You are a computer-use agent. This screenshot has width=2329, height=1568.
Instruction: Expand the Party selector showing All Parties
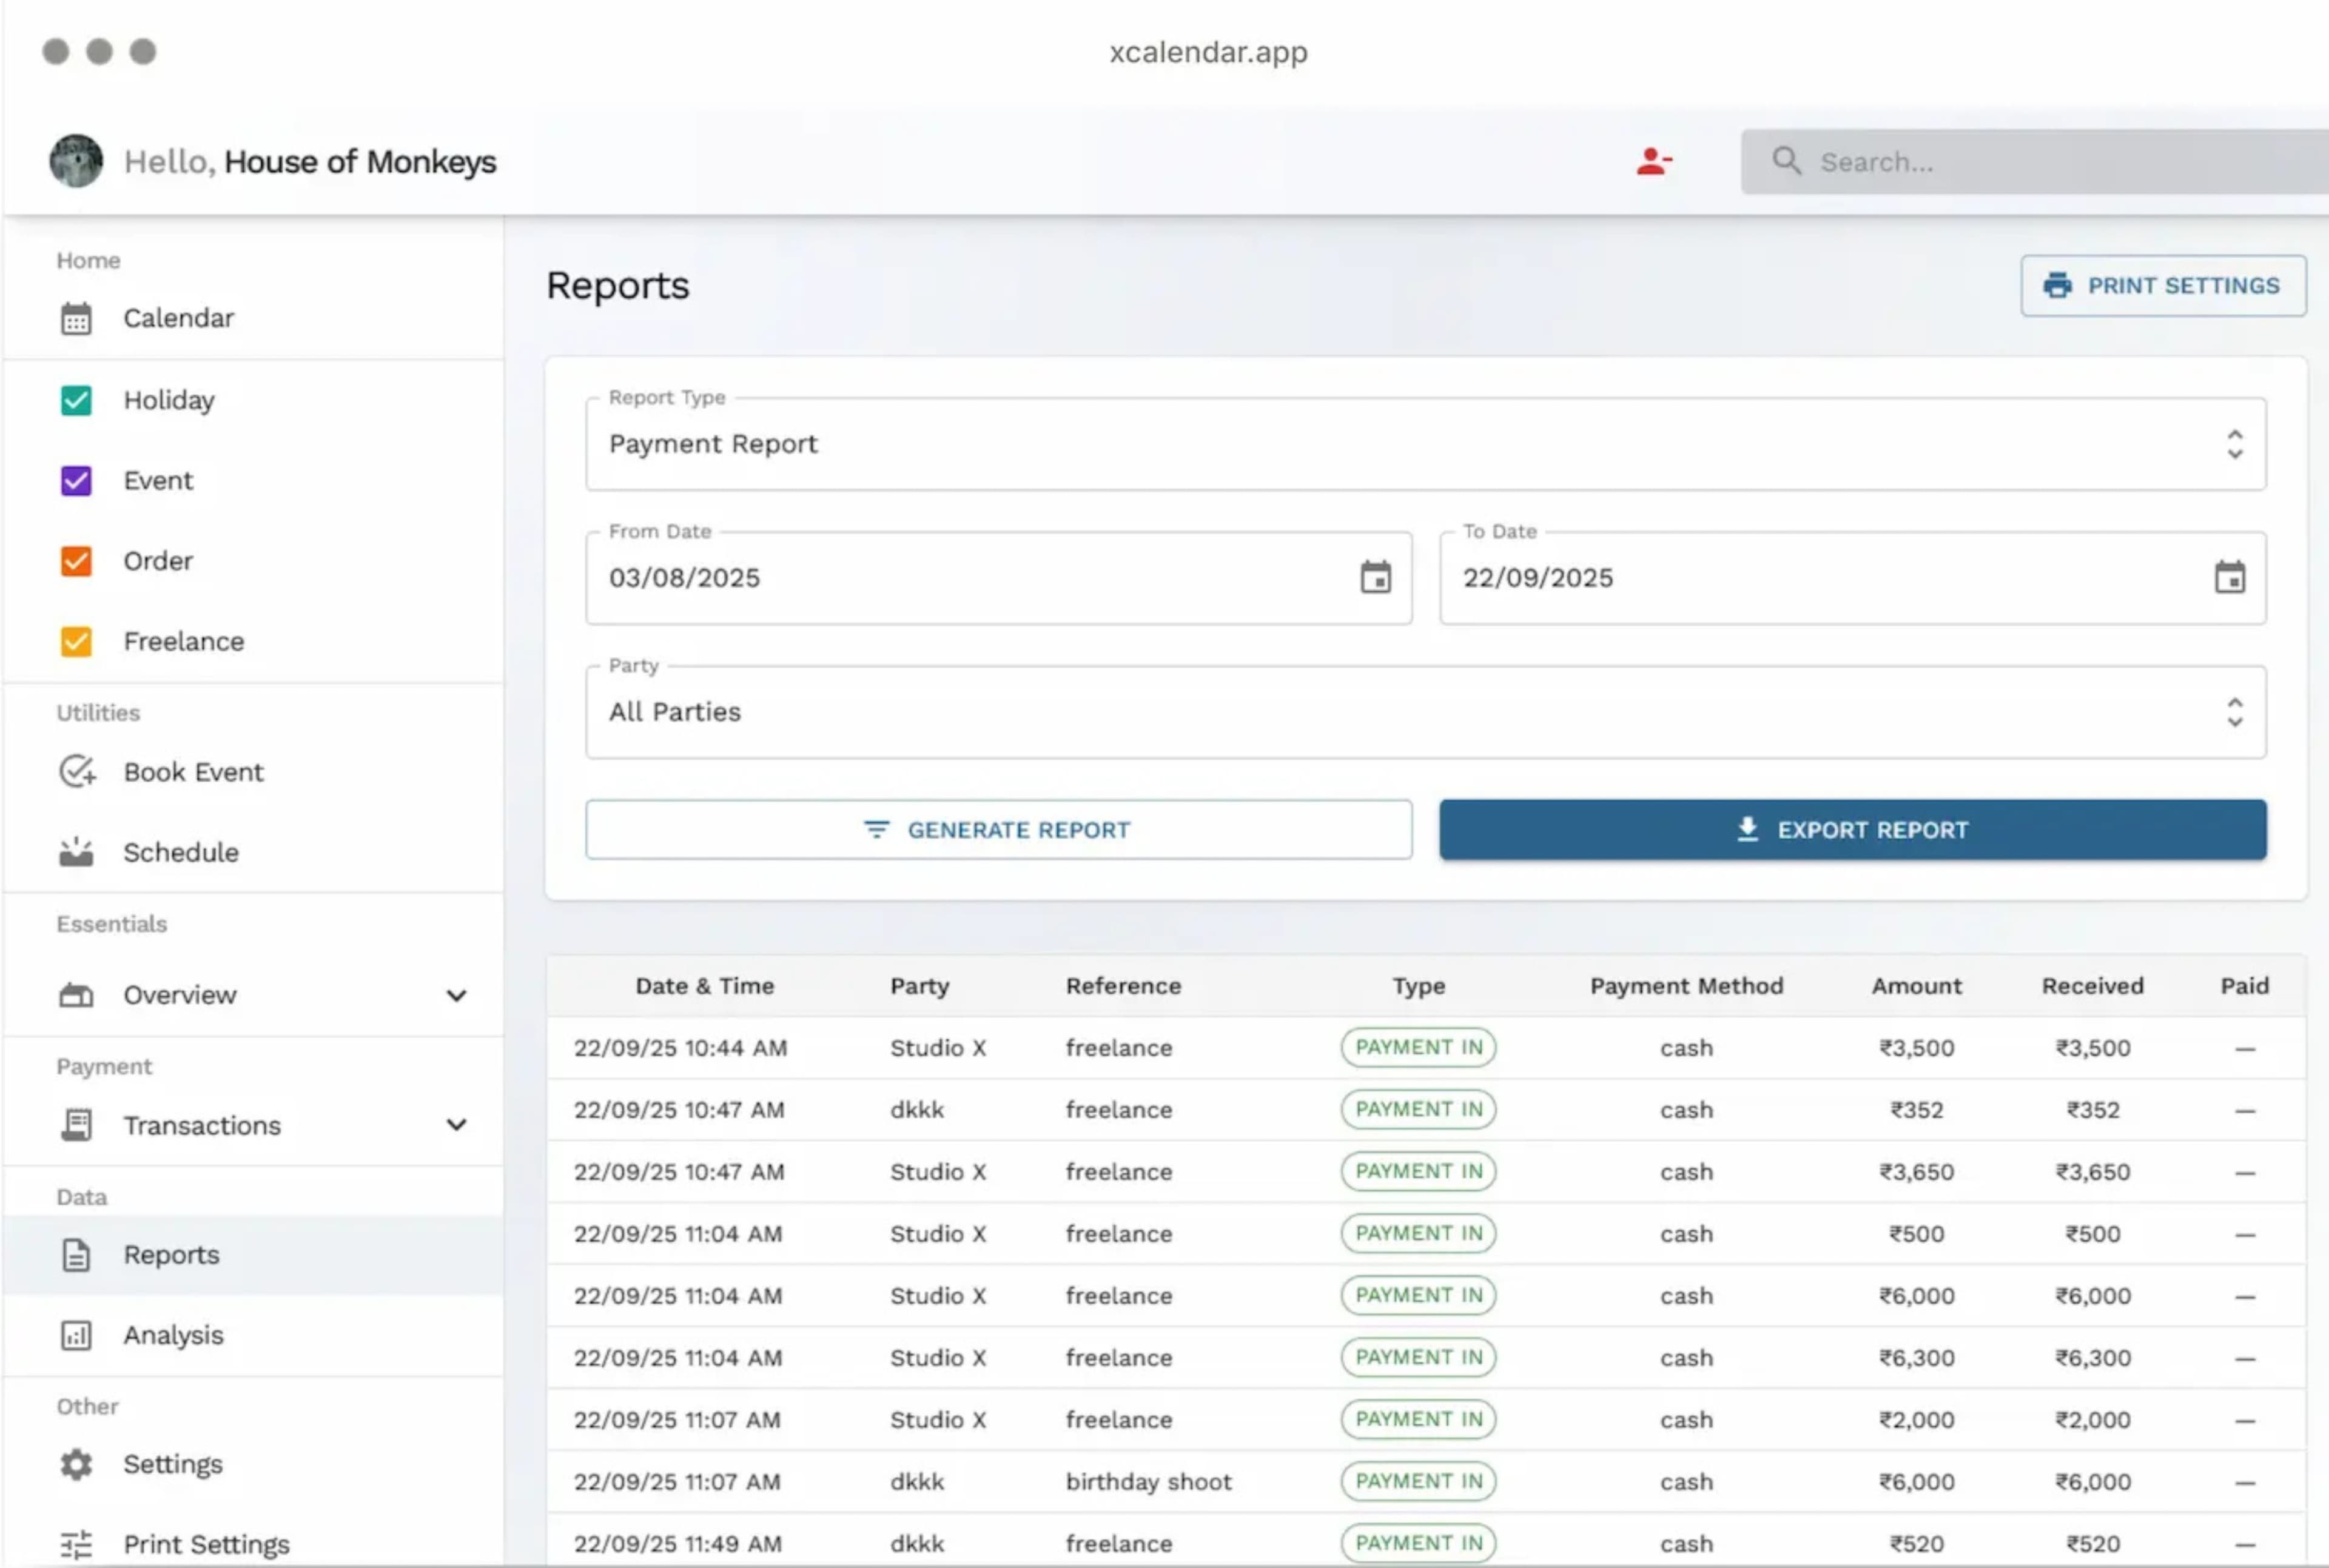(2236, 712)
